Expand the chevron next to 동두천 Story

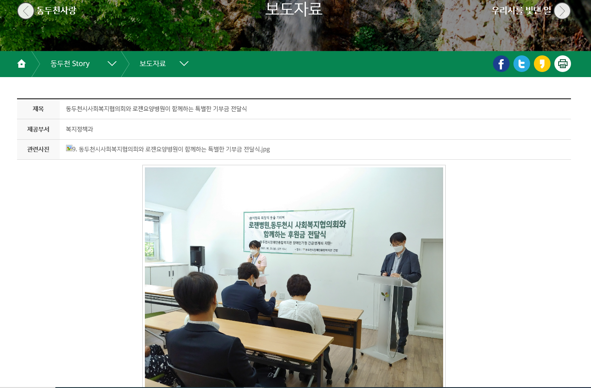[x=112, y=64]
